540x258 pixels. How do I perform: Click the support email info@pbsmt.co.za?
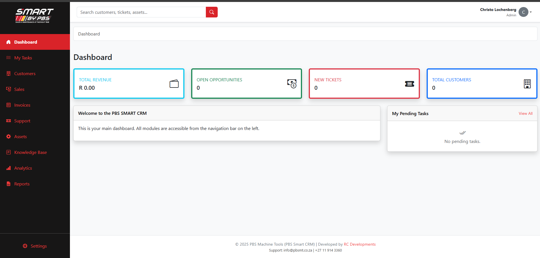coord(298,250)
